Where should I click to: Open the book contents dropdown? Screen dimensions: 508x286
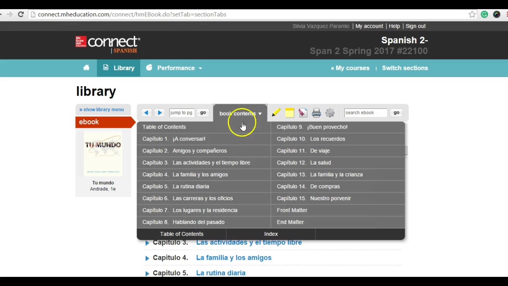click(241, 114)
